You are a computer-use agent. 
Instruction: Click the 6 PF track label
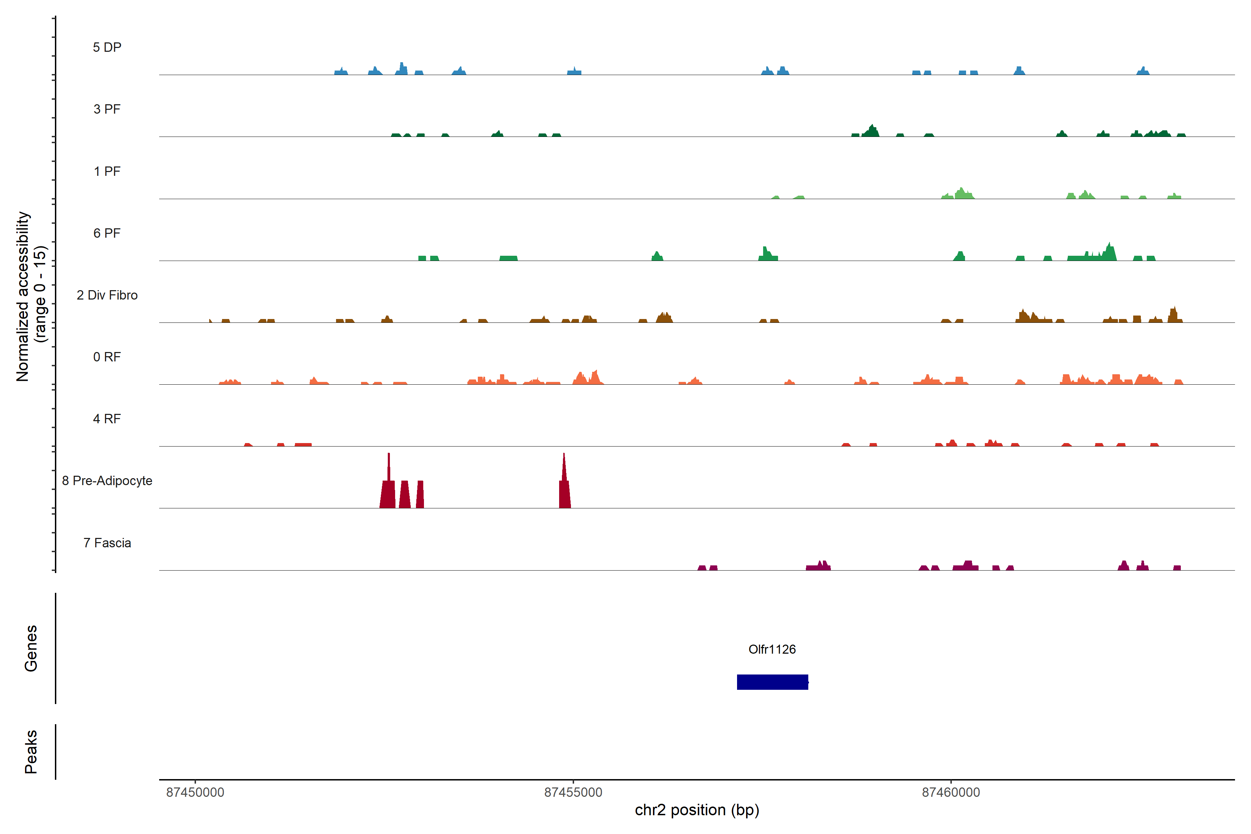(107, 233)
